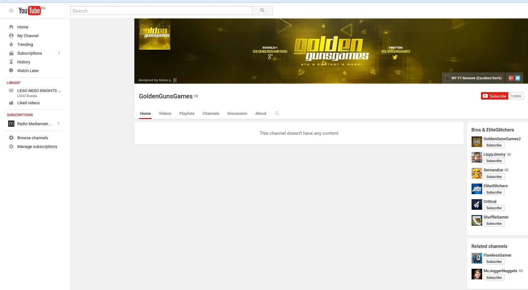This screenshot has width=528, height=290.
Task: Subscribe to GoldenGunsGames2
Action: [x=494, y=145]
